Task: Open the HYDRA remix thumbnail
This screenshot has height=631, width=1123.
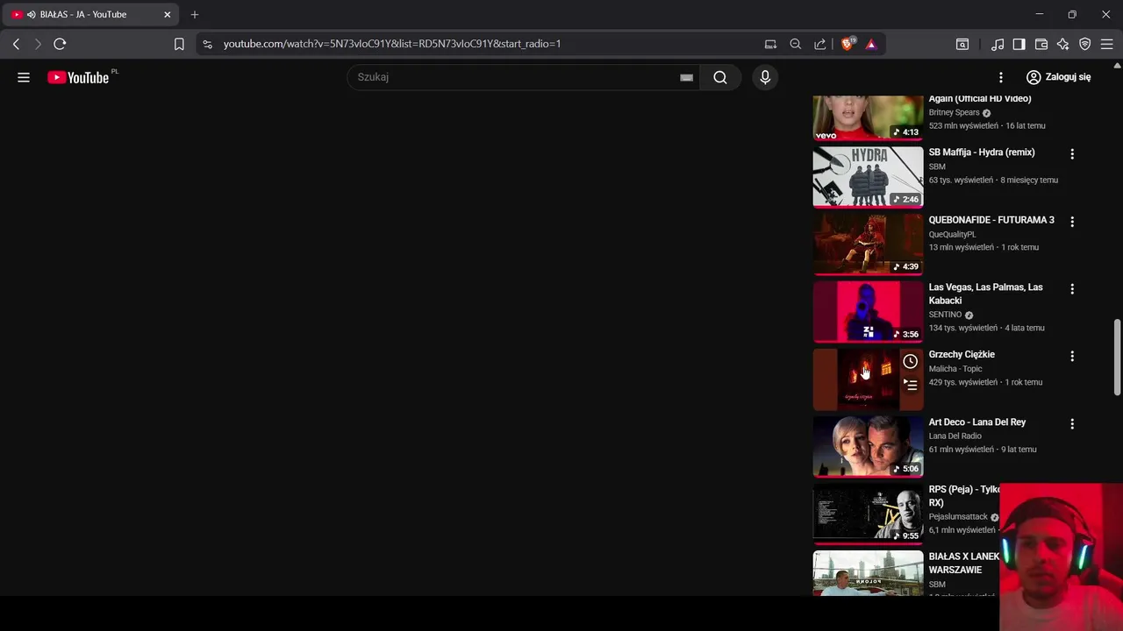Action: tap(868, 176)
